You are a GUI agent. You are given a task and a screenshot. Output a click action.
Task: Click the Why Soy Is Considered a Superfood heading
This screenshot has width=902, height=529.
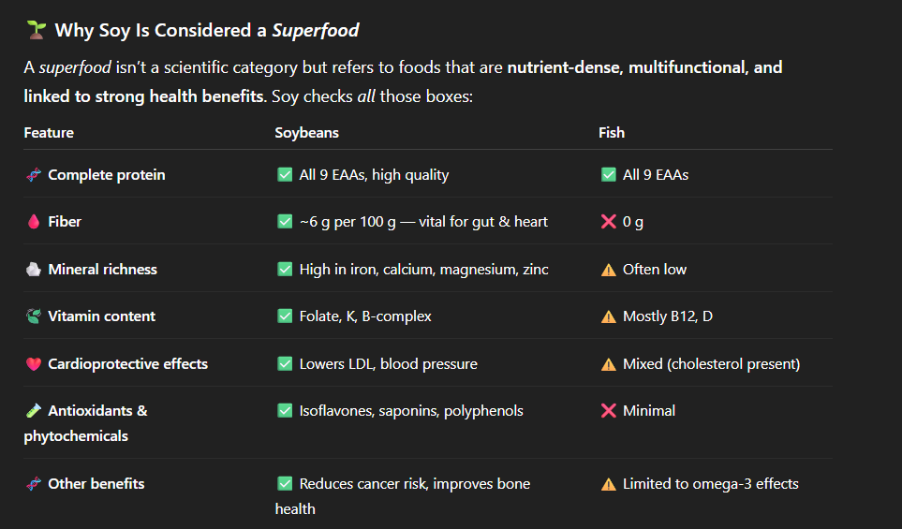click(x=206, y=31)
